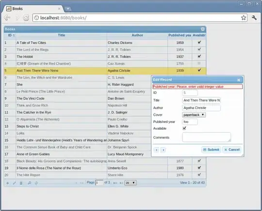Collapse the Books grid with header icon

(x=203, y=29)
